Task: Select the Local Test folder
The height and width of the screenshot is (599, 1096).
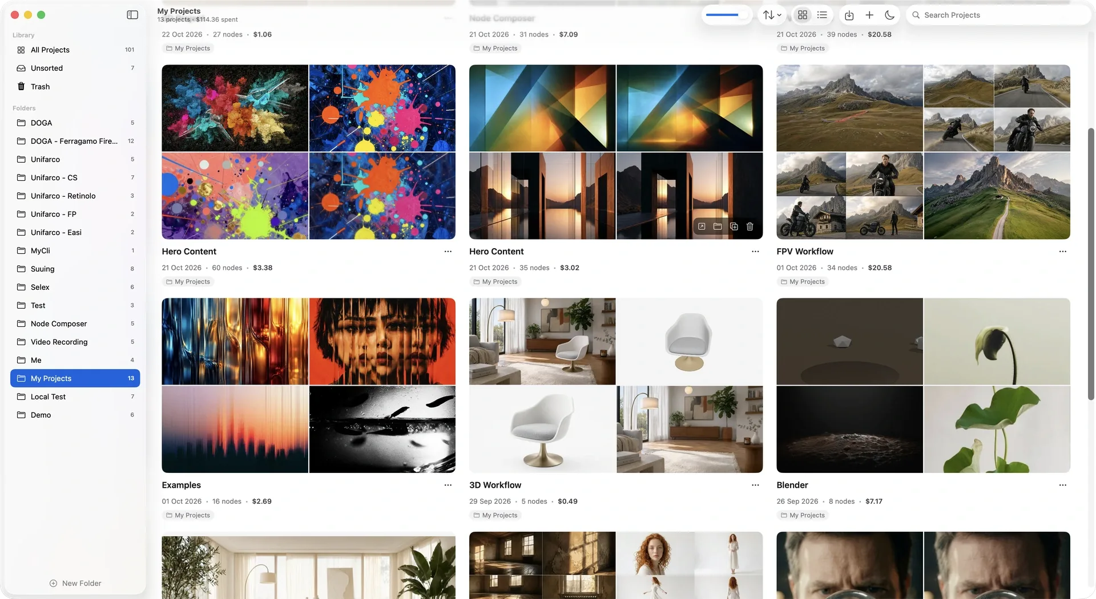Action: [75, 397]
